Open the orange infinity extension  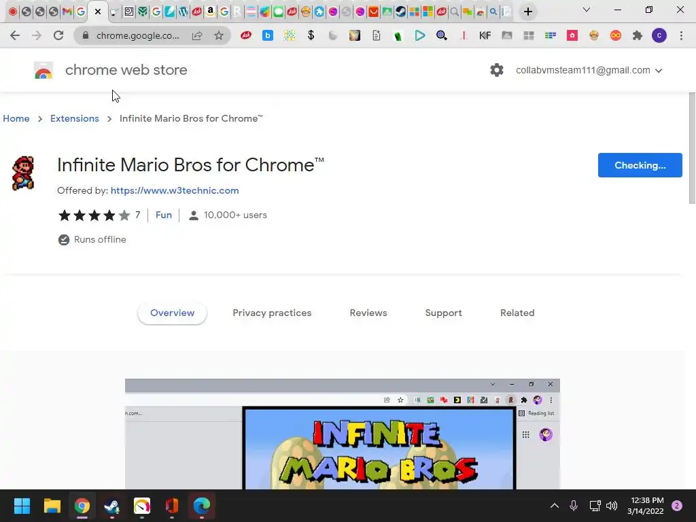click(616, 35)
